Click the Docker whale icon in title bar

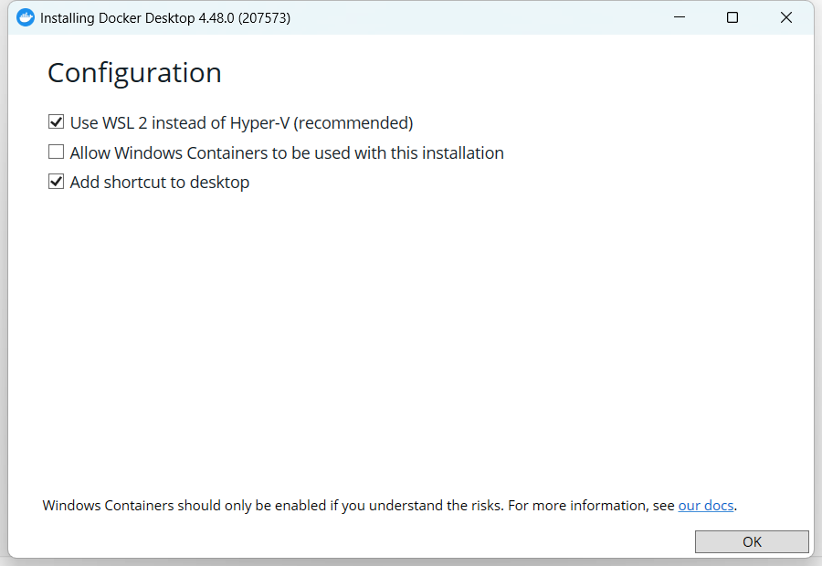(26, 18)
